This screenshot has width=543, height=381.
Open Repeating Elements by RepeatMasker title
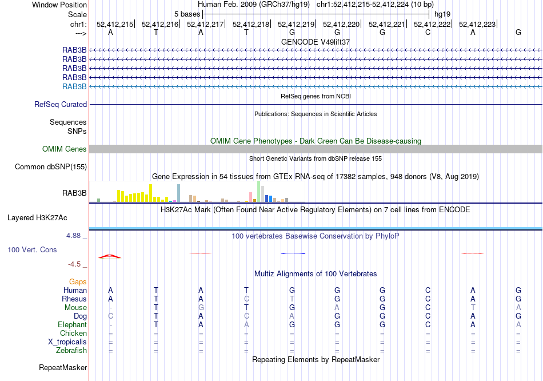click(x=316, y=360)
